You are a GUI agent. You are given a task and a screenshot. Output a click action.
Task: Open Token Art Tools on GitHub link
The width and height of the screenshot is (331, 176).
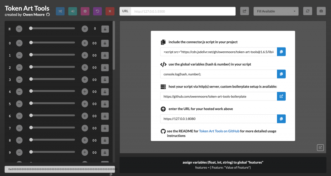click(x=219, y=131)
